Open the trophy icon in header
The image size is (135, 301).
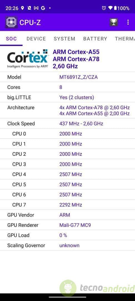114,22
